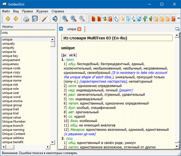Select 'unique key' from the results list
The width and height of the screenshot is (181, 156).
point(10,56)
